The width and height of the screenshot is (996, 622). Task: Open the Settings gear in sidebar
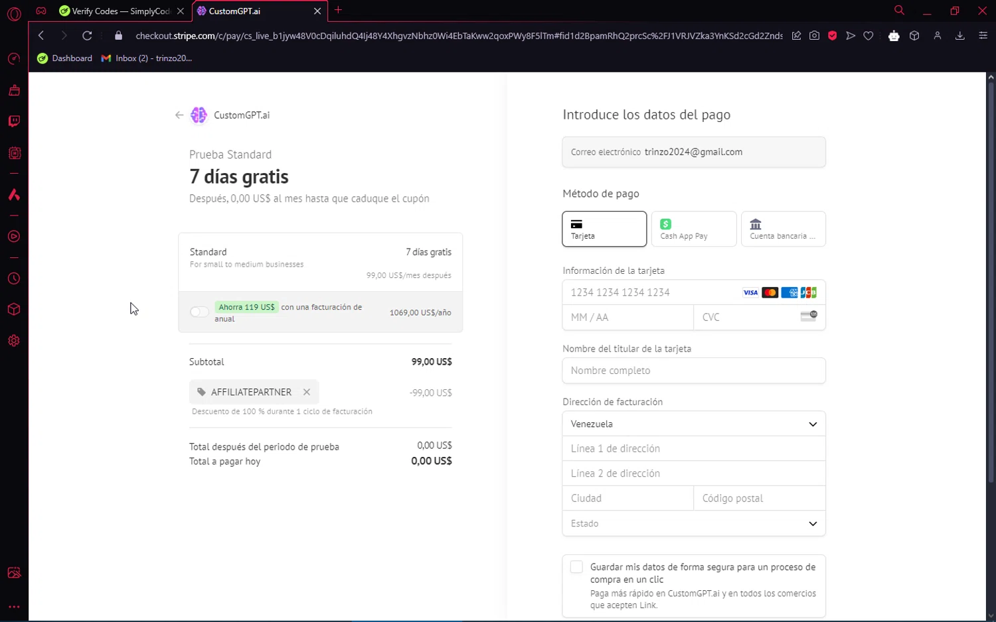point(14,341)
